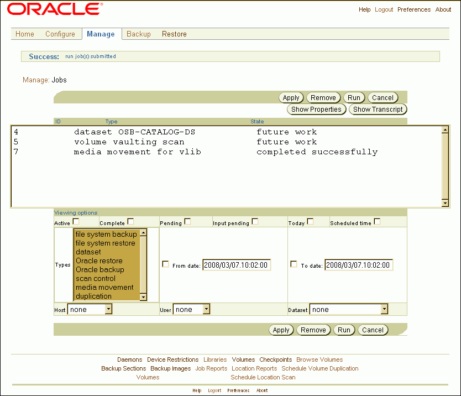
Task: Select 'scan control' type
Action: (107, 278)
